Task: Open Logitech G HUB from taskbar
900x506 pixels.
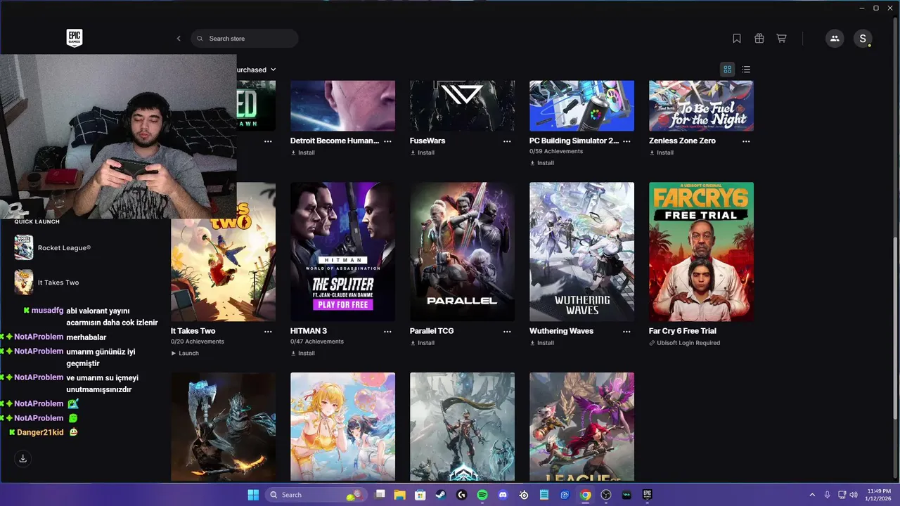Action: click(461, 495)
